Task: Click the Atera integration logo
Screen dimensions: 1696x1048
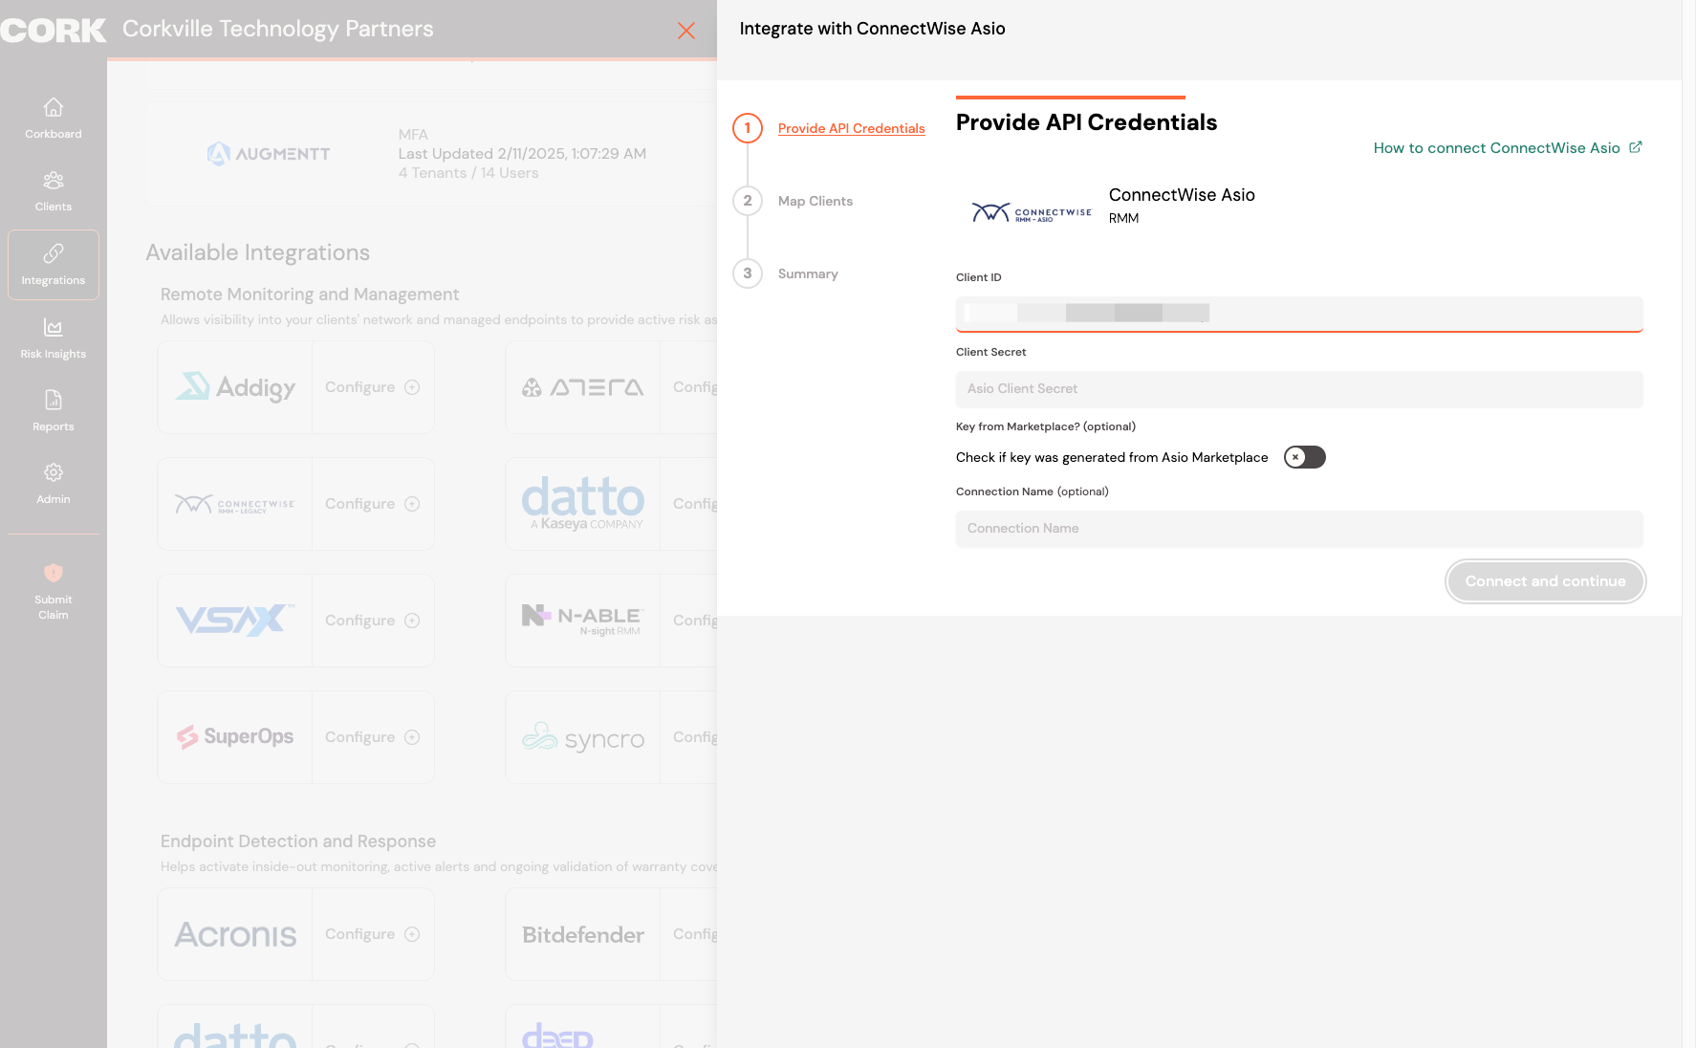Action: tap(582, 387)
